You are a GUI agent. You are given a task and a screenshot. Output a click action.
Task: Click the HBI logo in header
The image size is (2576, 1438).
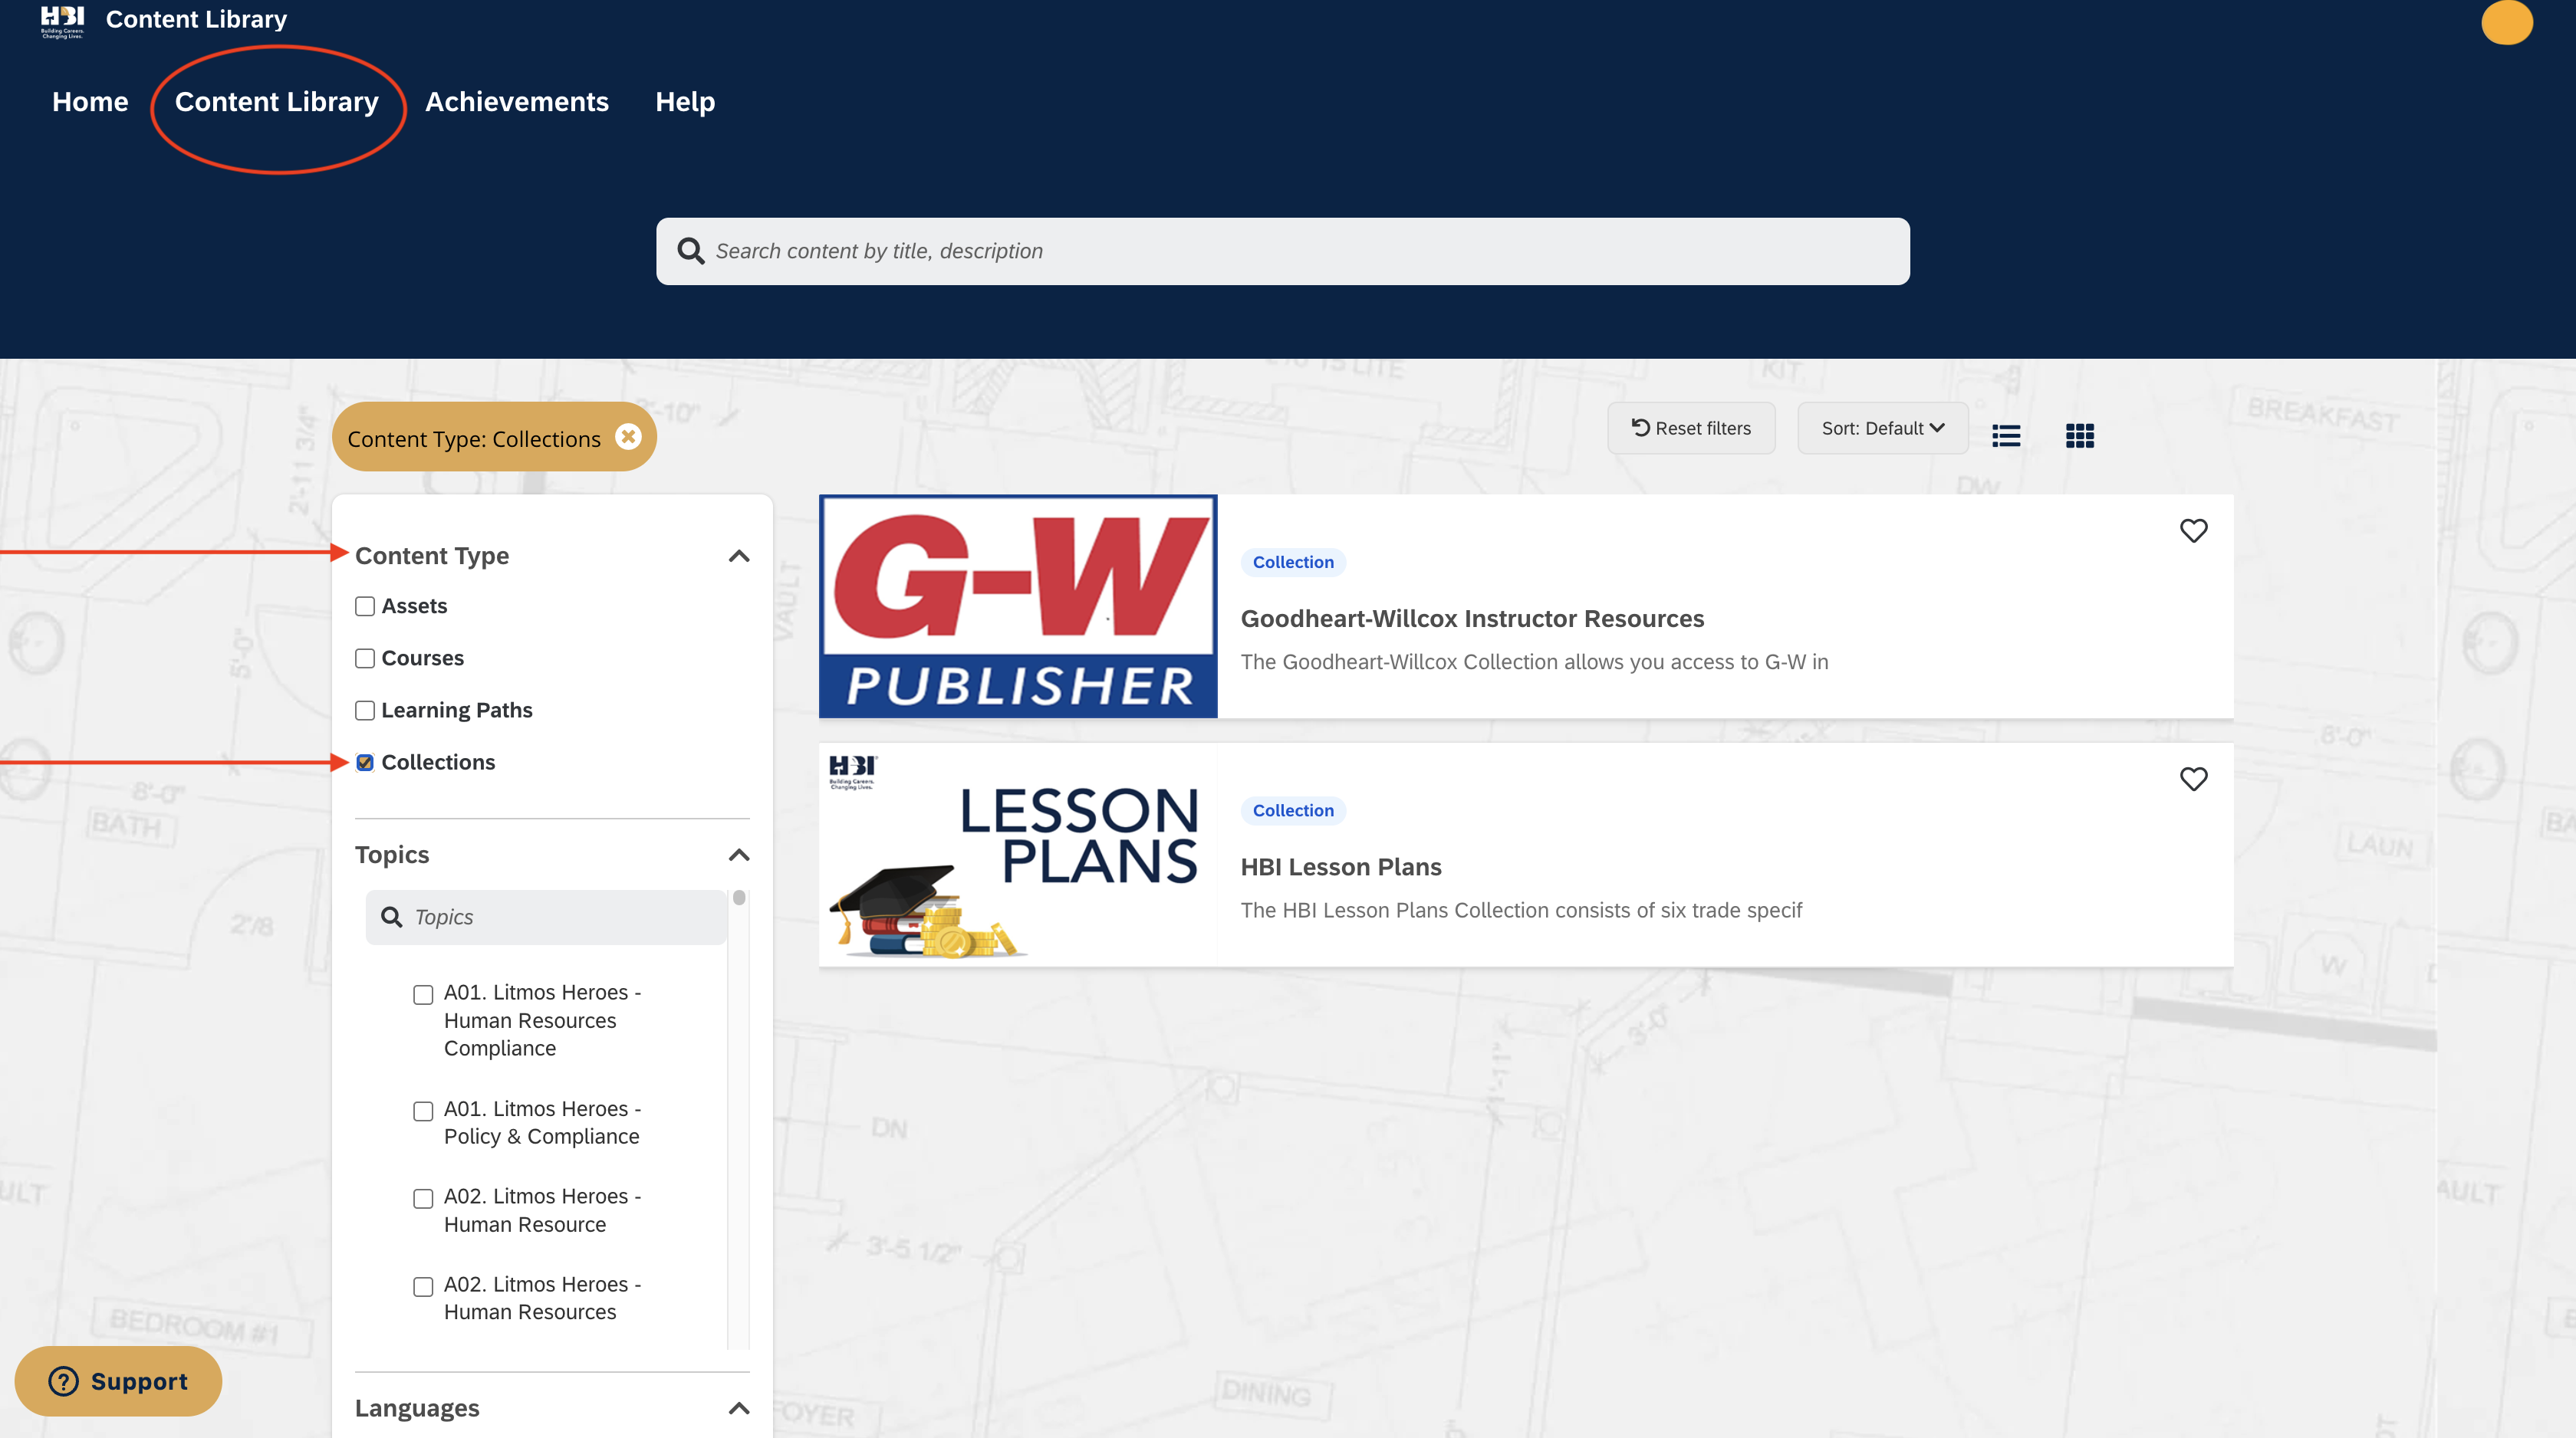point(62,20)
